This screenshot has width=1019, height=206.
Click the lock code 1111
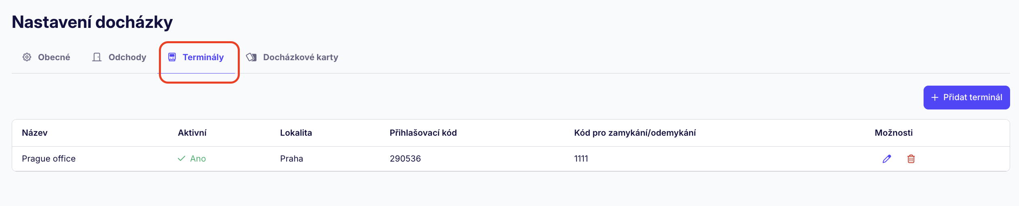pos(581,159)
